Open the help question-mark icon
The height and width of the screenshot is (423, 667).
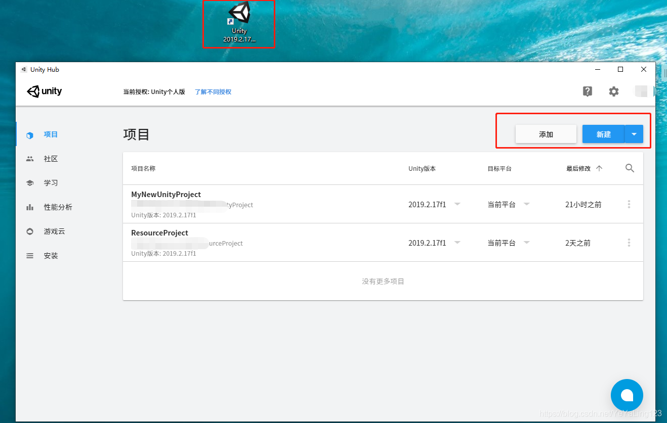click(588, 91)
